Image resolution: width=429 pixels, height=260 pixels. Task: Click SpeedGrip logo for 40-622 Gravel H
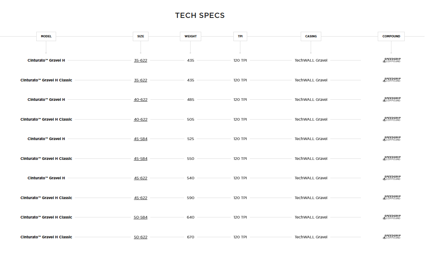[x=392, y=99]
